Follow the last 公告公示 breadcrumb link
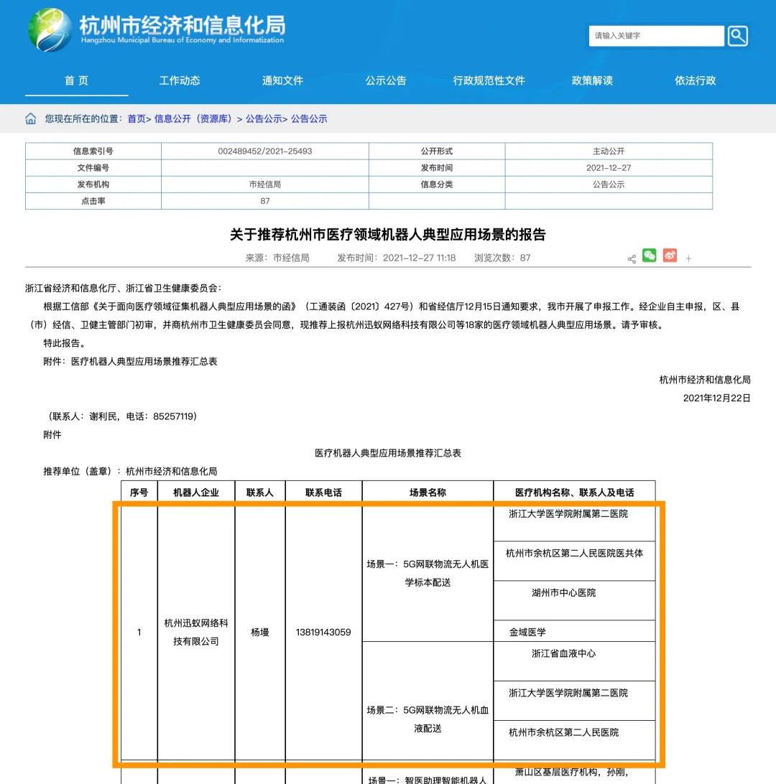This screenshot has height=784, width=776. 309,119
